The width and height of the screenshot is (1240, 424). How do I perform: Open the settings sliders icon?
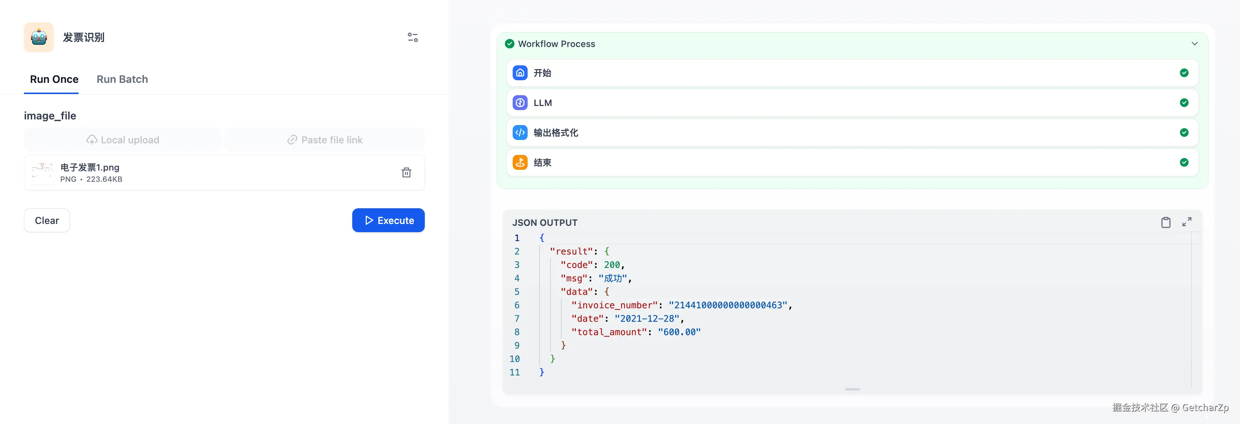tap(412, 37)
